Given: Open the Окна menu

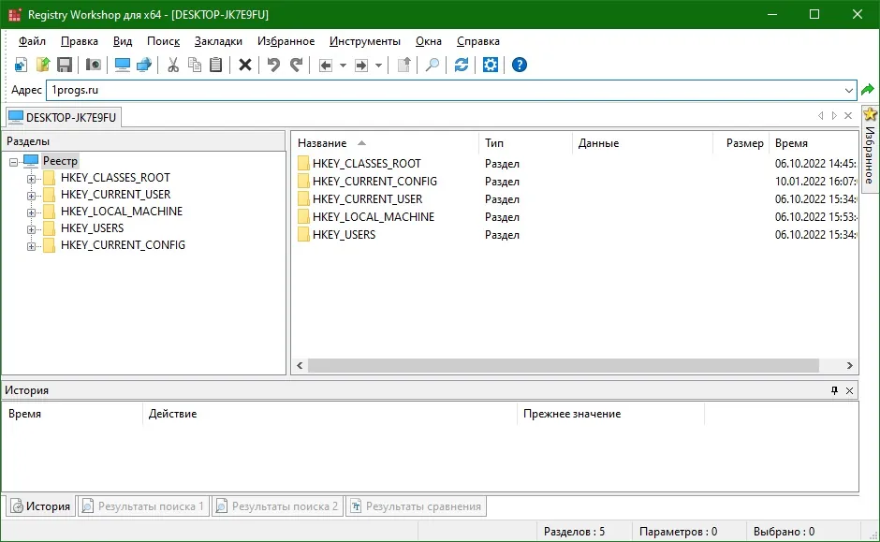Looking at the screenshot, I should click(428, 41).
